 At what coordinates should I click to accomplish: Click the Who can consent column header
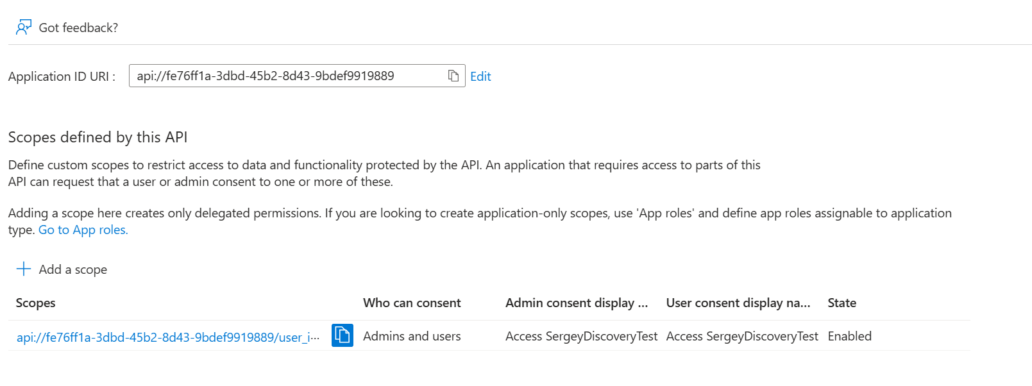[x=412, y=303]
